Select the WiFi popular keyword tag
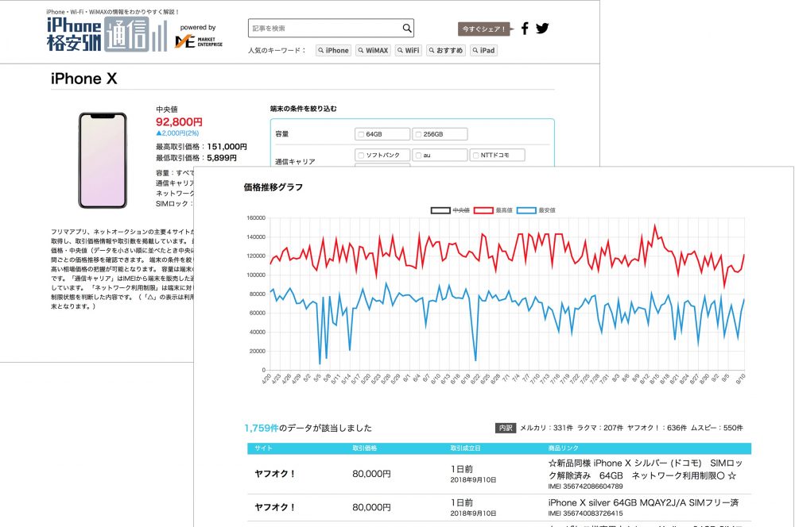The height and width of the screenshot is (527, 795). tap(408, 51)
